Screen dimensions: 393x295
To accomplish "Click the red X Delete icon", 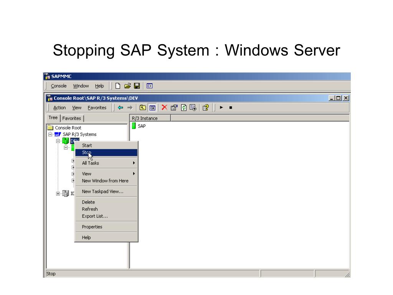I will 164,108.
